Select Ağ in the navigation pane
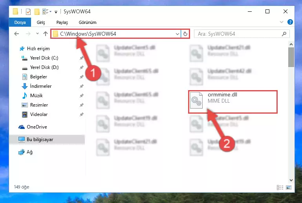302x203 pixels. (x=29, y=152)
